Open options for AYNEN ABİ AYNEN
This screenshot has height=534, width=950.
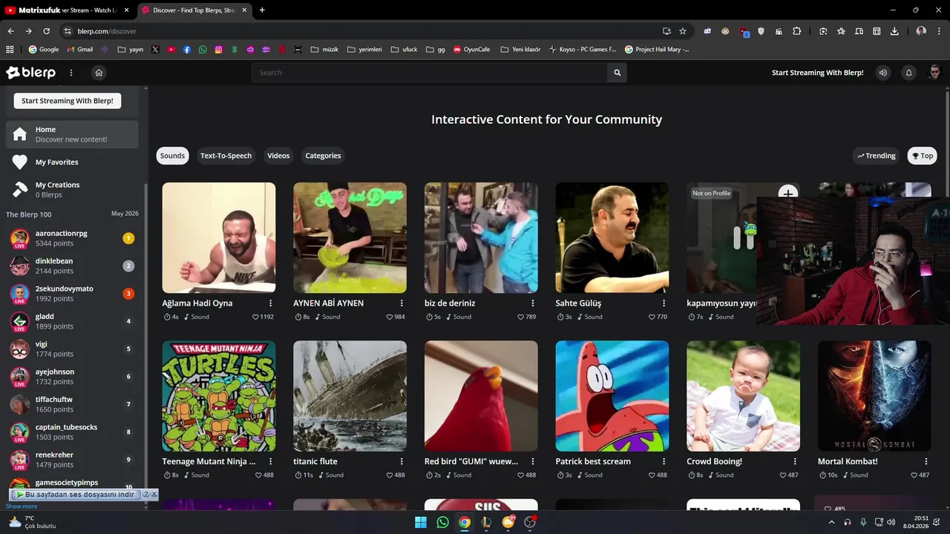click(402, 303)
